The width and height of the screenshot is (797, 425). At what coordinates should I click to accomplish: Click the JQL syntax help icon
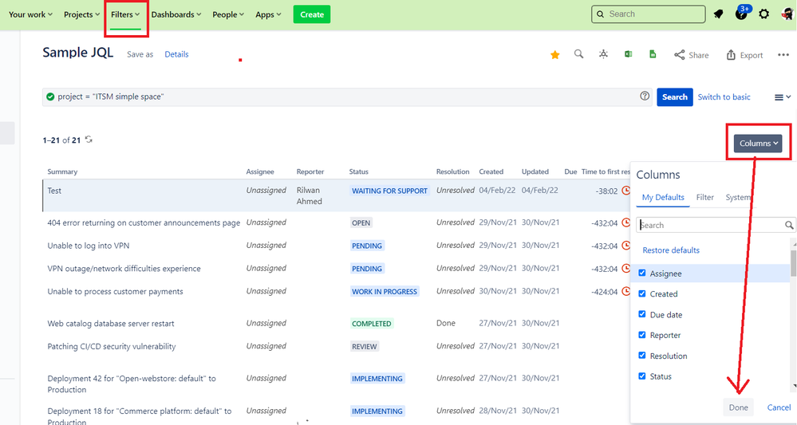[x=645, y=96]
